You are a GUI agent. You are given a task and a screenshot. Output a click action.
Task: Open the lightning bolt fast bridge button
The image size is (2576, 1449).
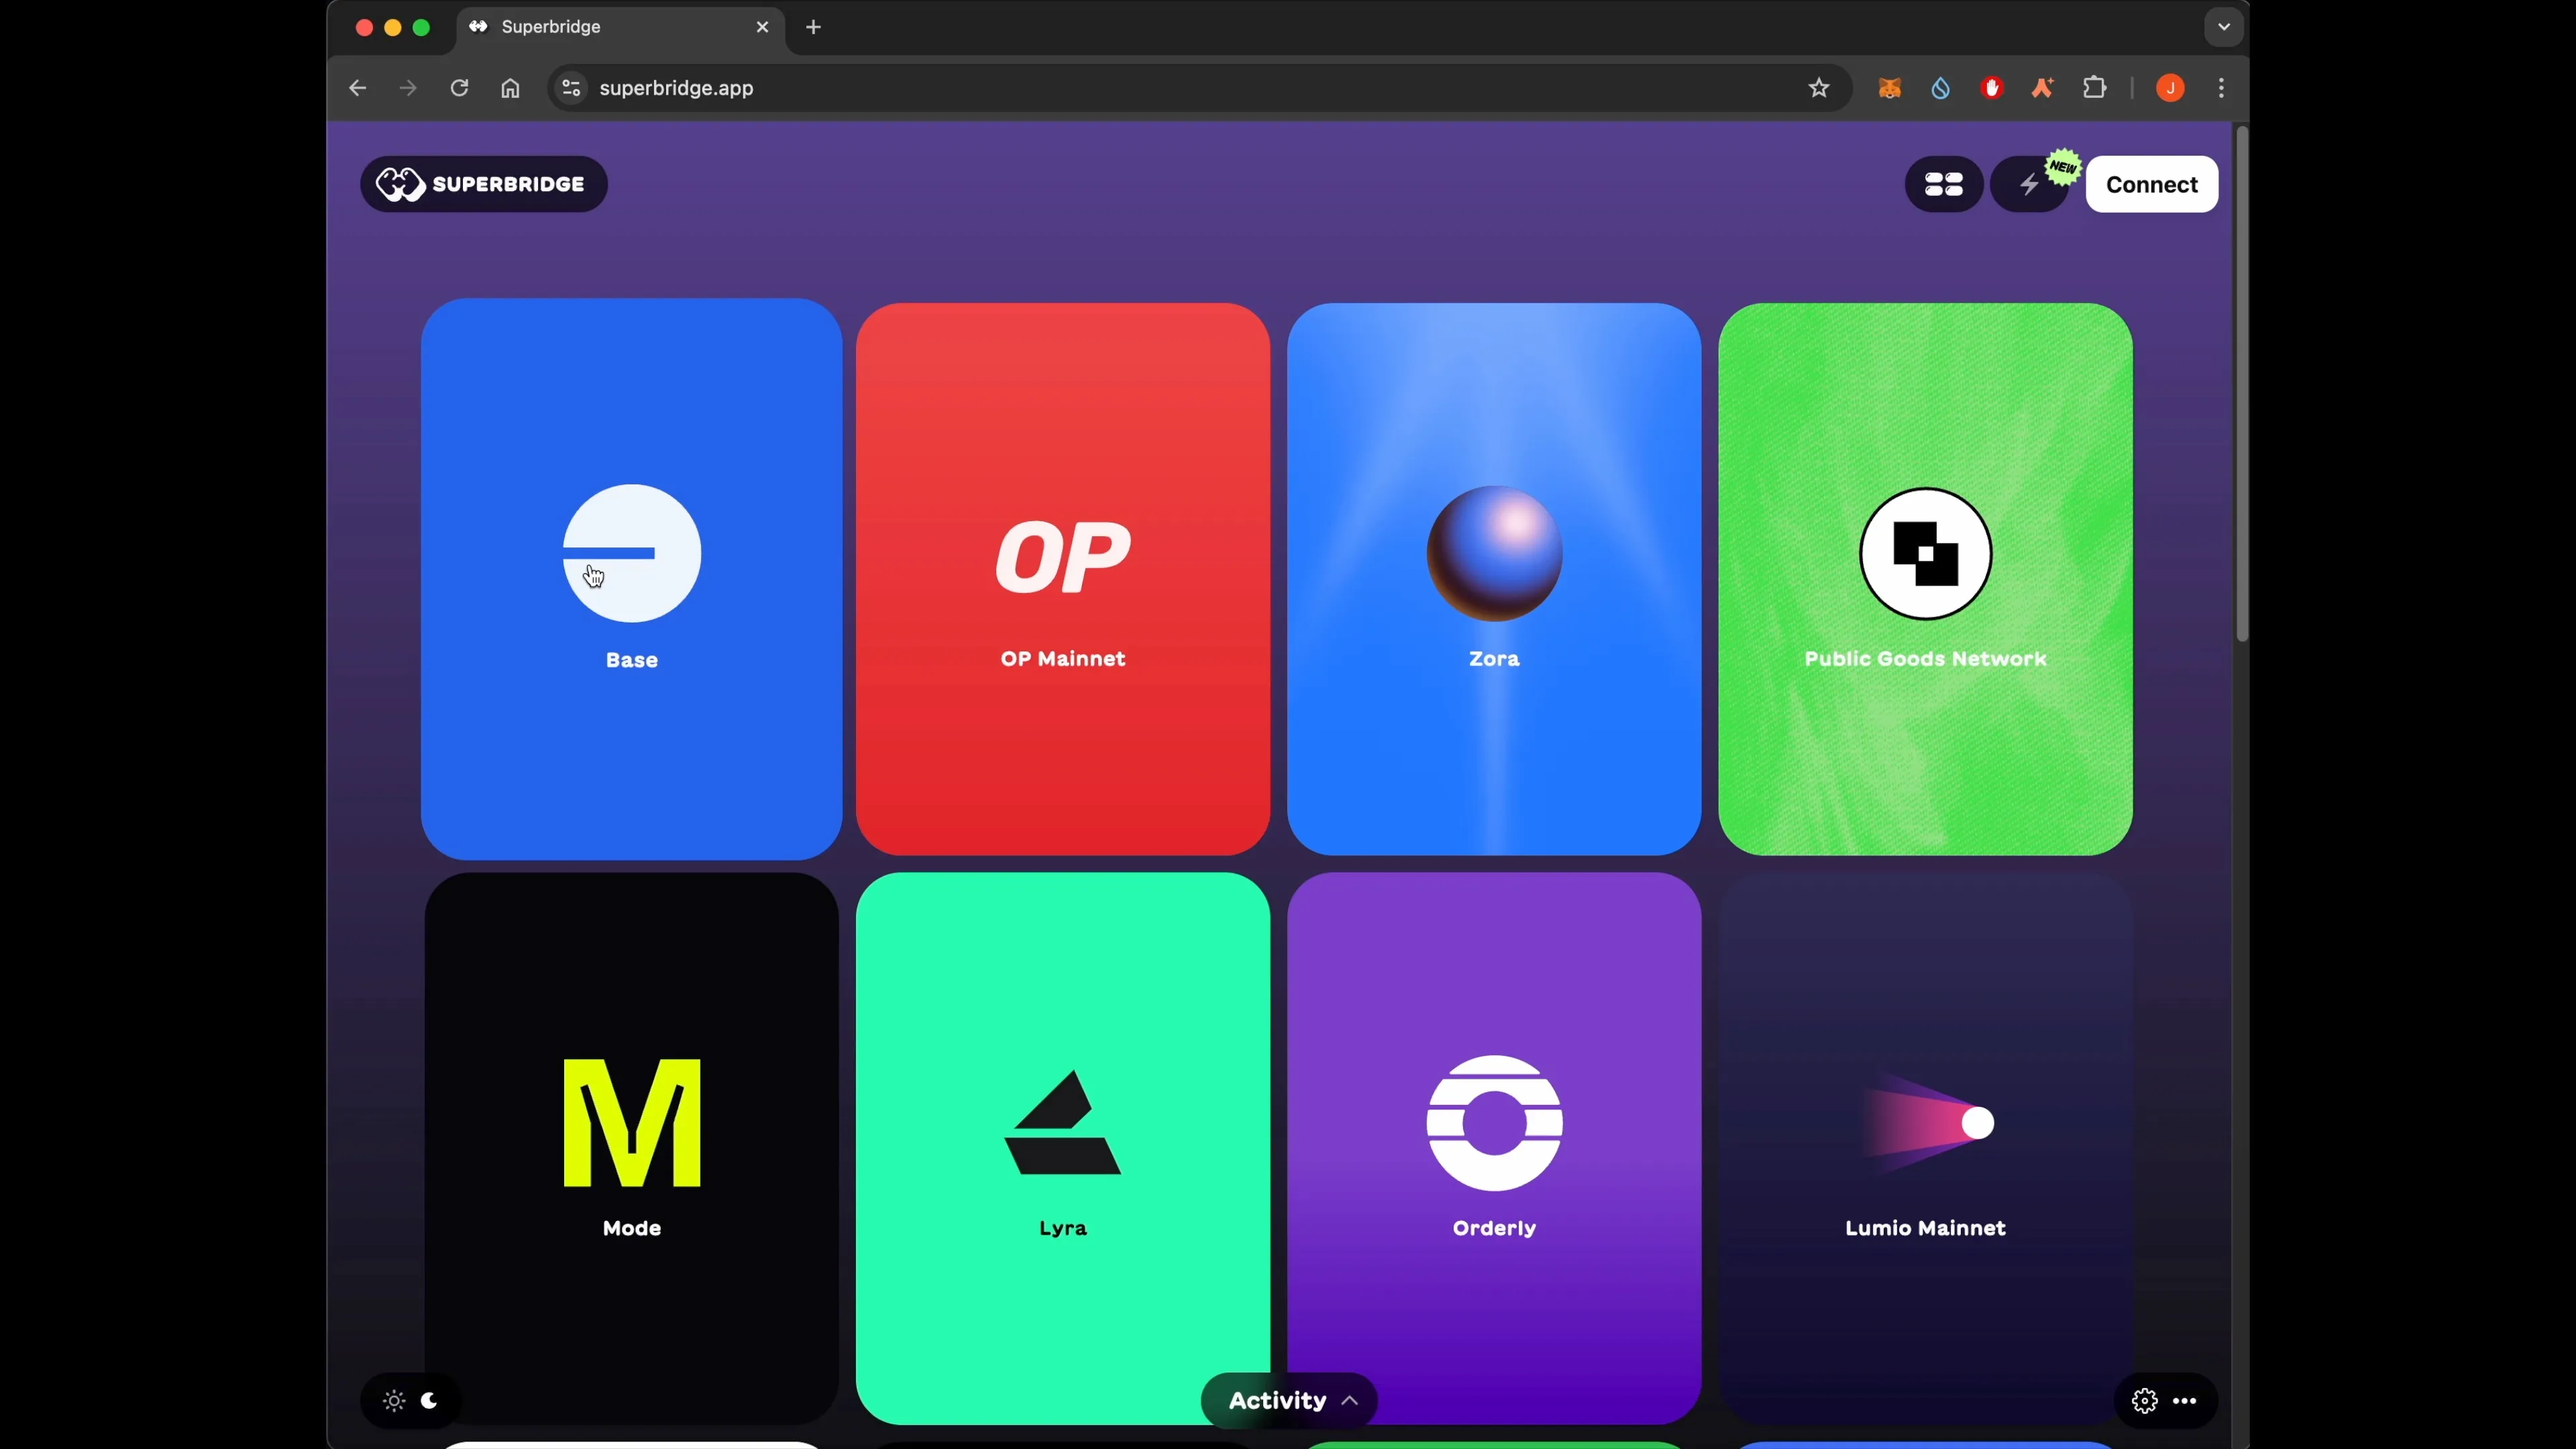coord(2029,184)
